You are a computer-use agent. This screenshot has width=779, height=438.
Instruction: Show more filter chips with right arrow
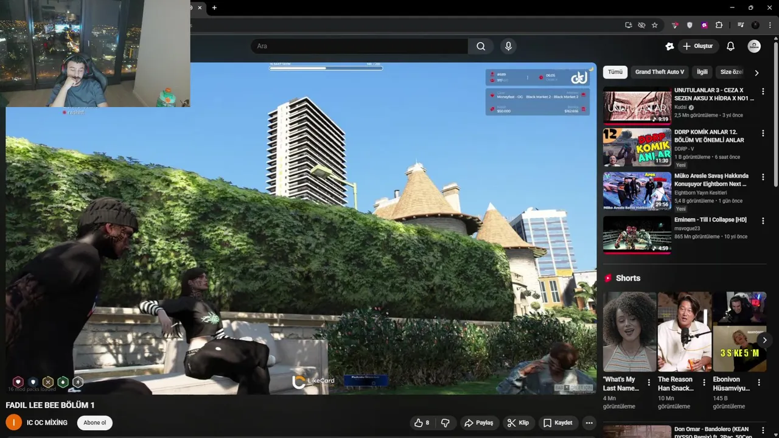tap(756, 72)
